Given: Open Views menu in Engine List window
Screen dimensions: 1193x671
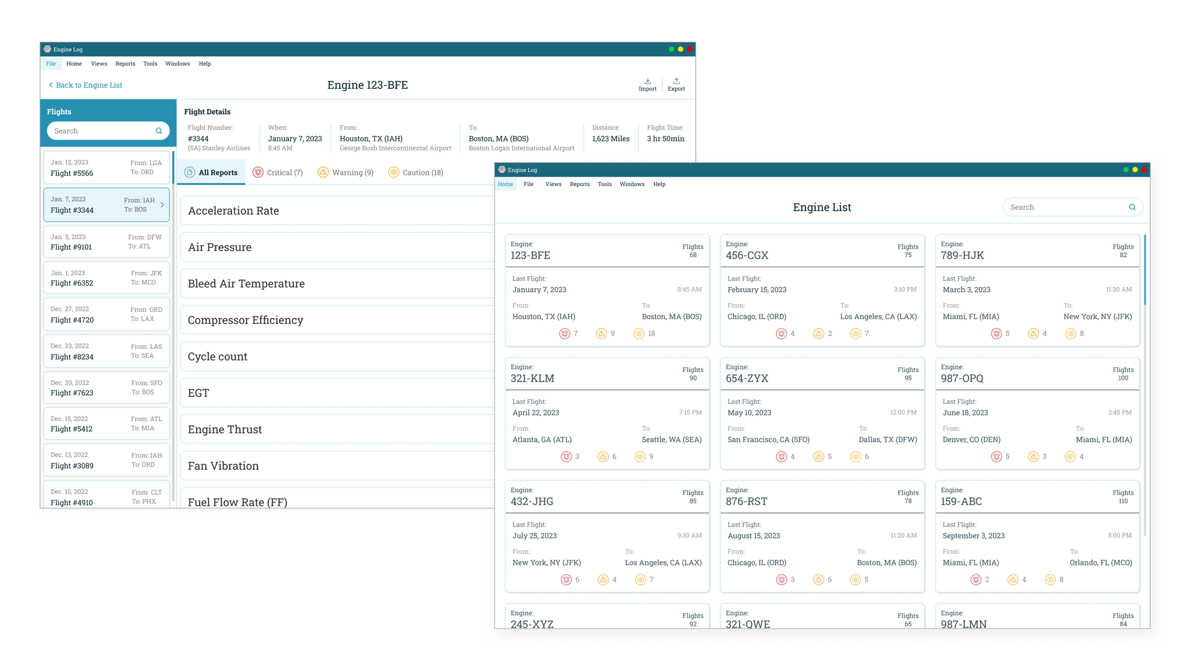Looking at the screenshot, I should click(553, 184).
